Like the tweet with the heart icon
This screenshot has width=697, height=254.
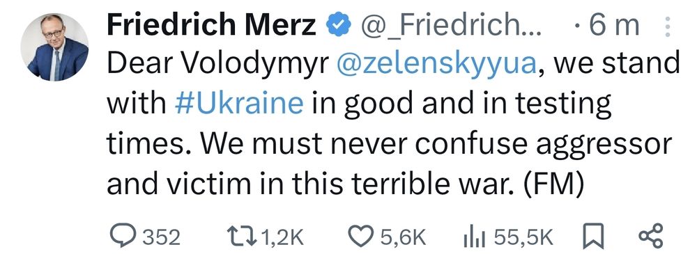[x=360, y=237]
